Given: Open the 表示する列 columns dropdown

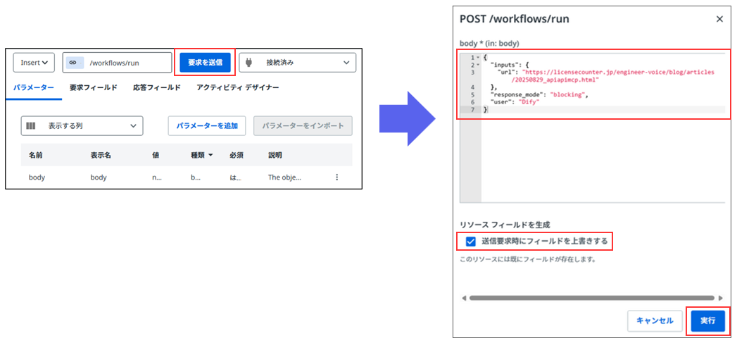Looking at the screenshot, I should 82,126.
